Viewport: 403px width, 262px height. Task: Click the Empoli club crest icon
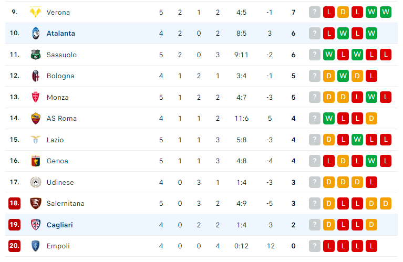click(36, 246)
